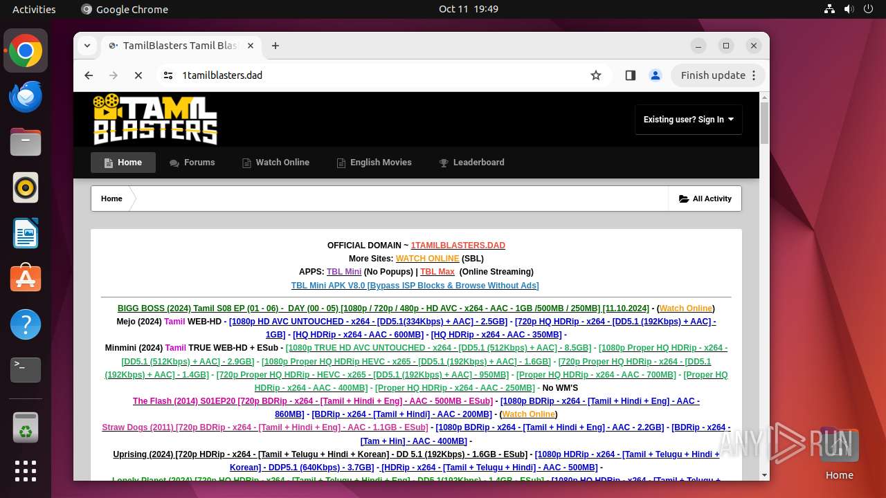886x498 pixels.
Task: Open the Trash in the dock
Action: tap(26, 427)
